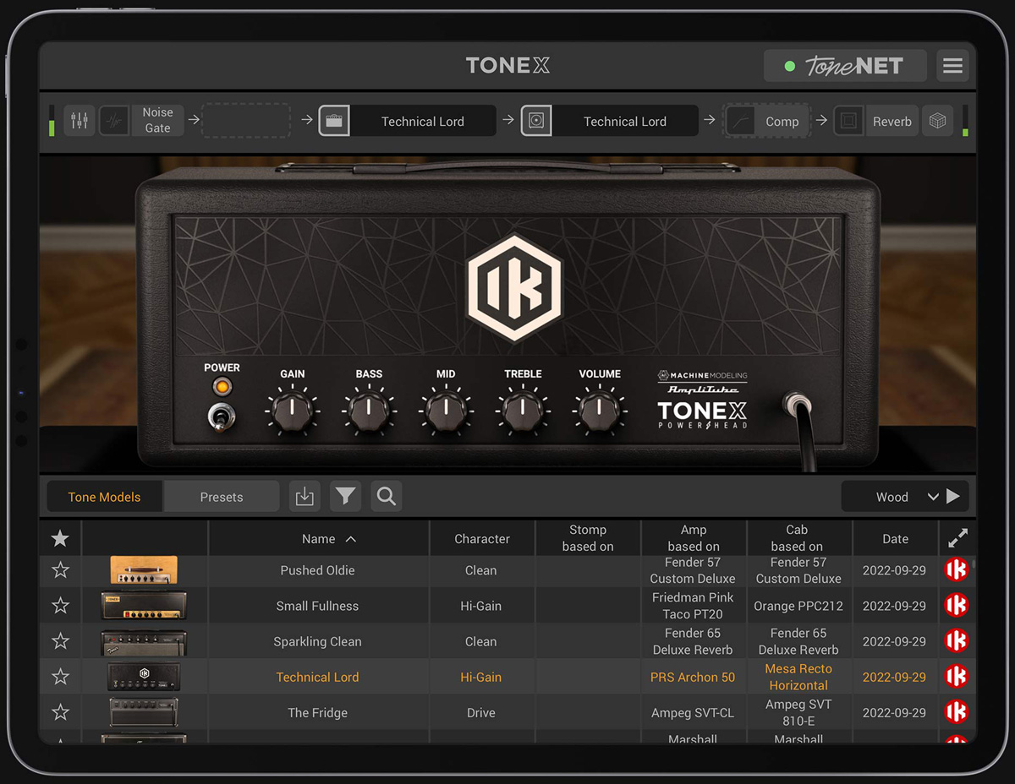
Task: Open the Technical Lord amp selector
Action: pos(423,121)
